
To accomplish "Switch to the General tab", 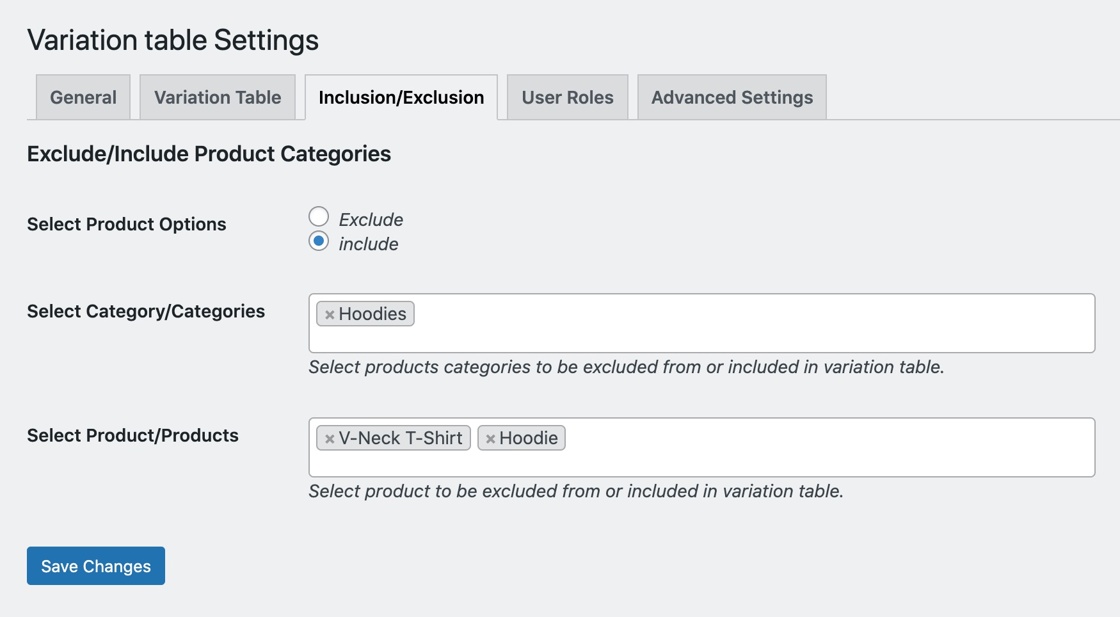I will [x=83, y=97].
